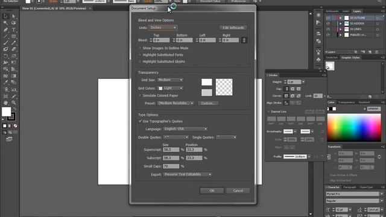386x217 pixels.
Task: Open the Units dropdown
Action: tap(163, 28)
